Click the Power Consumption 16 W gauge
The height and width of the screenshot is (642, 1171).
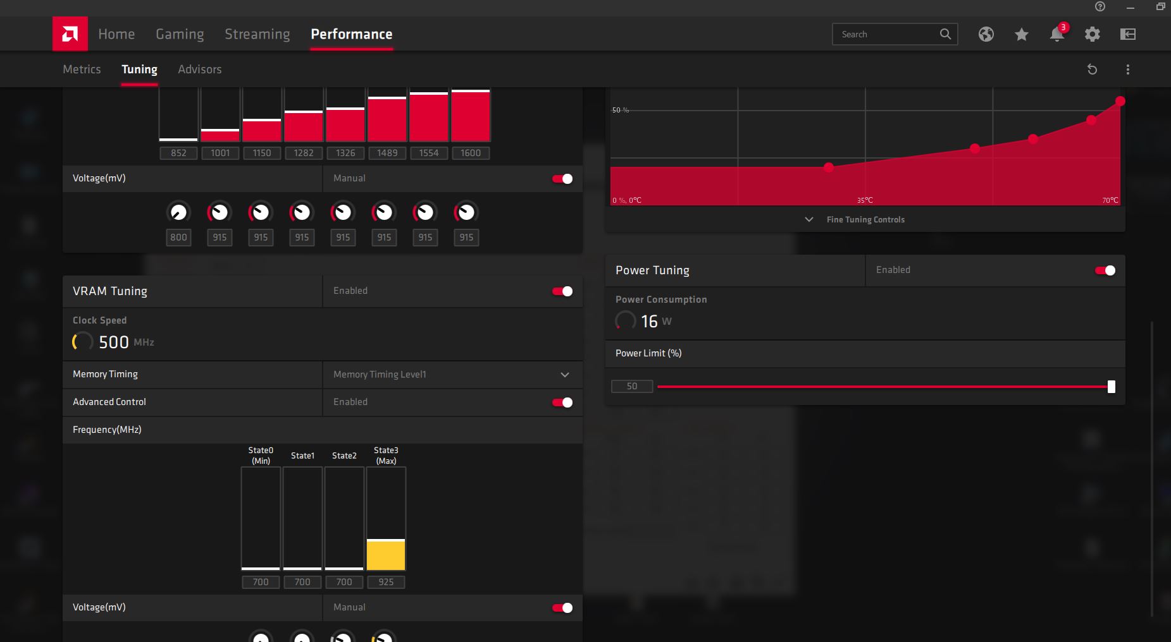point(625,321)
